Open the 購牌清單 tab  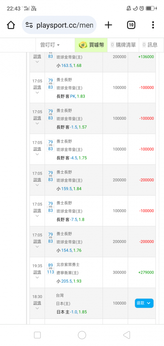[x=123, y=45]
